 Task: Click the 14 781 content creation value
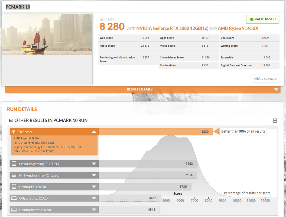coord(266,65)
